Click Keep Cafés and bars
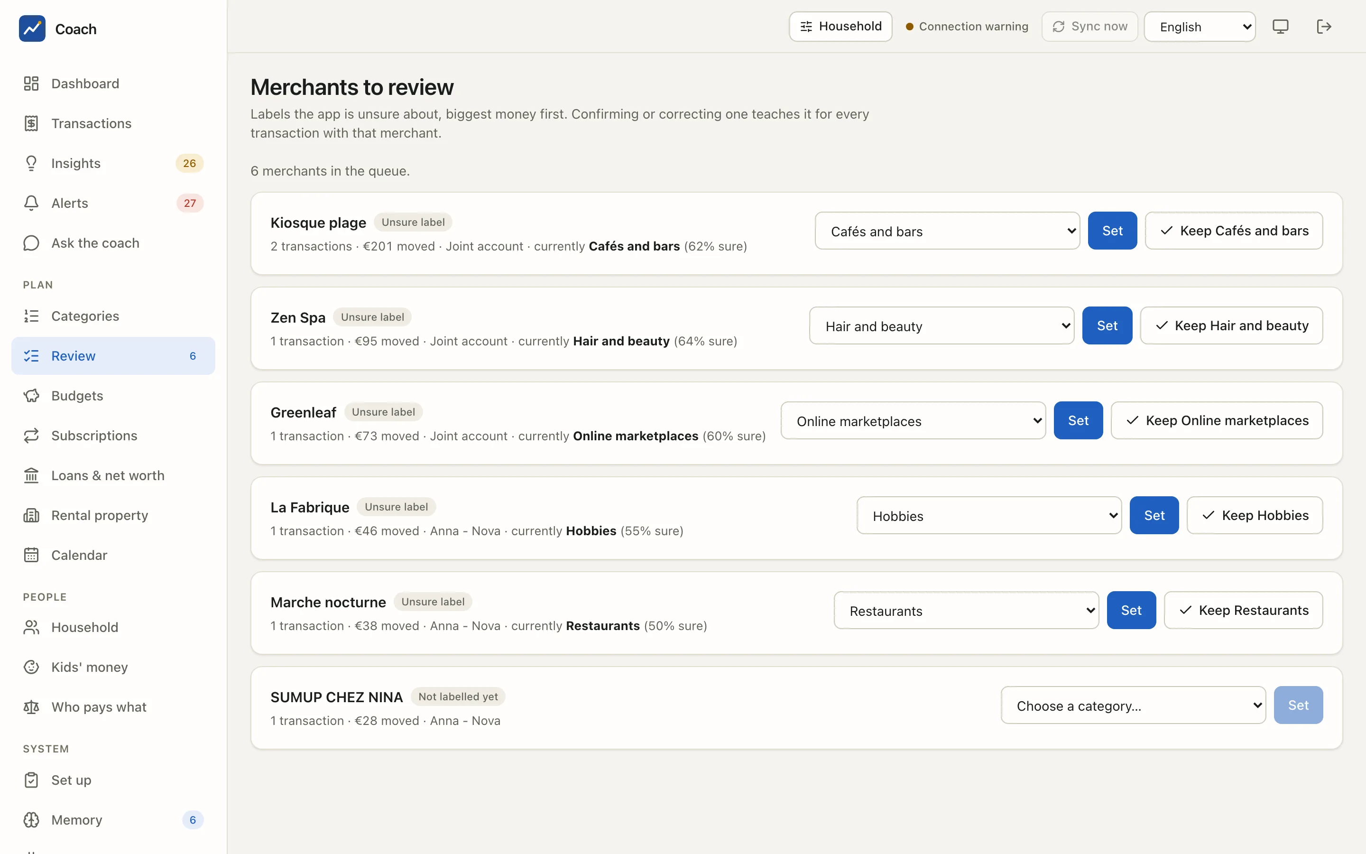 tap(1233, 231)
